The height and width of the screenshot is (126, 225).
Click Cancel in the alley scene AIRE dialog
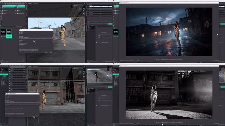pyautogui.click(x=37, y=116)
